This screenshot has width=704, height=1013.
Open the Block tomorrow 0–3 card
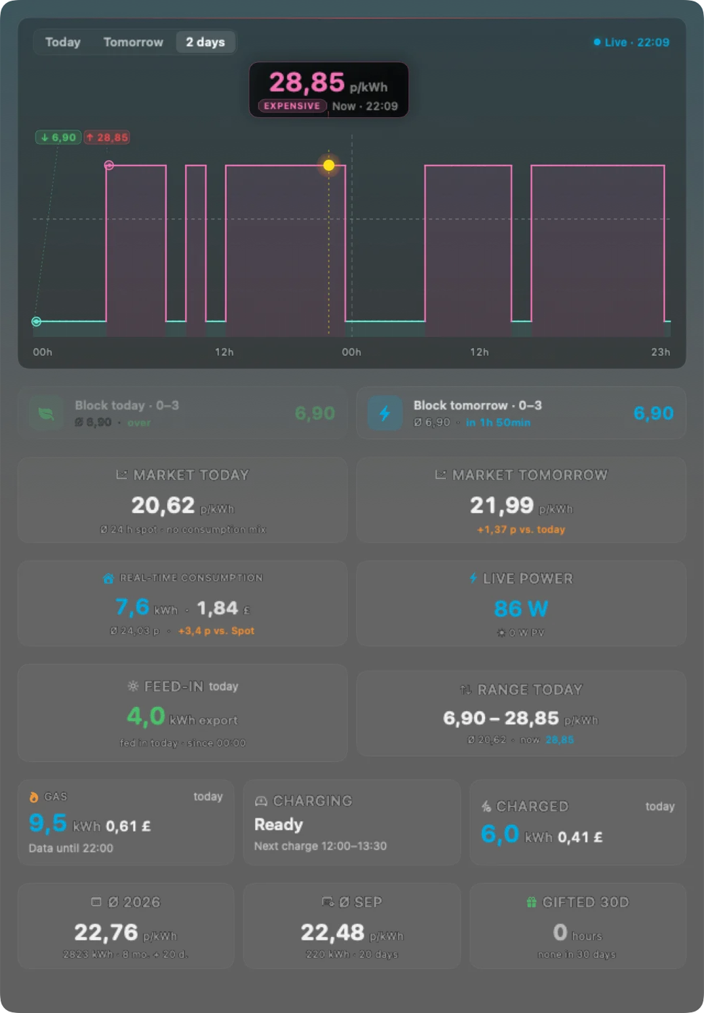pyautogui.click(x=521, y=413)
